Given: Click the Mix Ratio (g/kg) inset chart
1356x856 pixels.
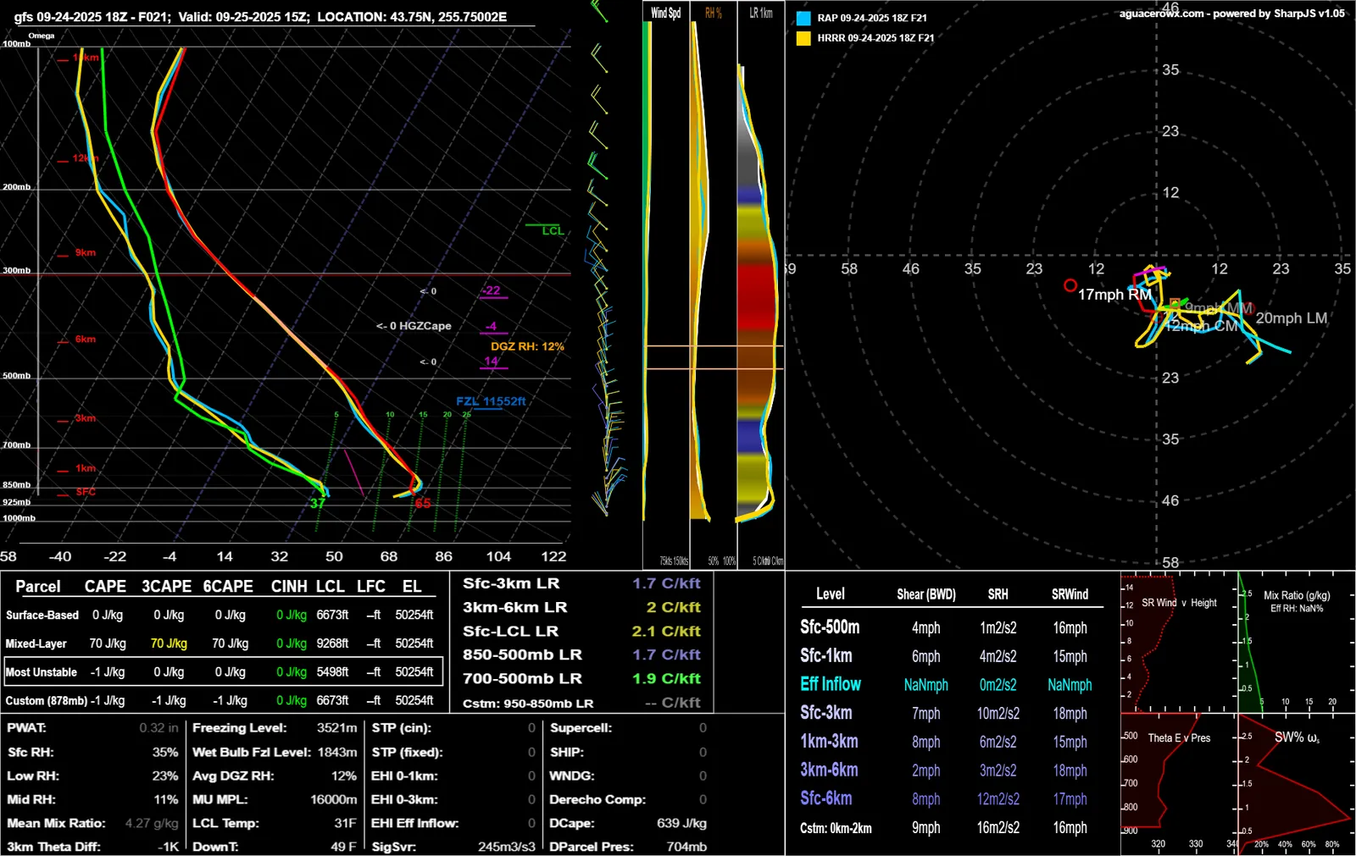Looking at the screenshot, I should click(1296, 643).
